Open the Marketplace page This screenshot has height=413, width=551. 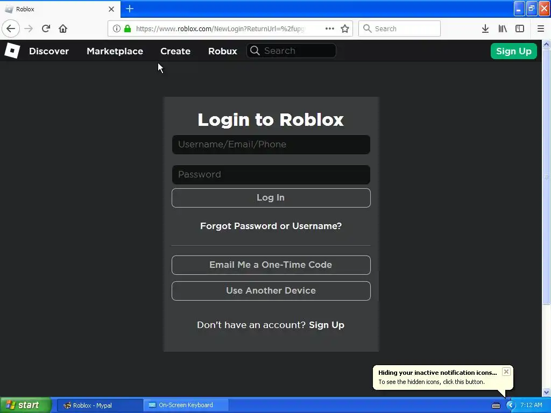pyautogui.click(x=115, y=51)
